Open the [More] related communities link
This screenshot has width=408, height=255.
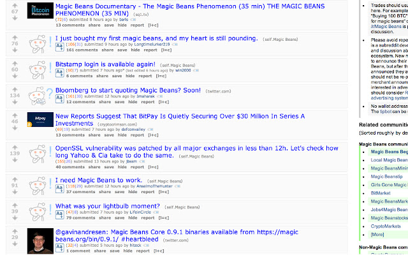click(377, 235)
